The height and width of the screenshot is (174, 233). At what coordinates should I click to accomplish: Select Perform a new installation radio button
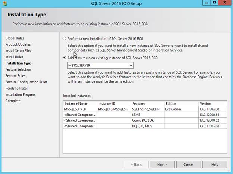coord(64,38)
